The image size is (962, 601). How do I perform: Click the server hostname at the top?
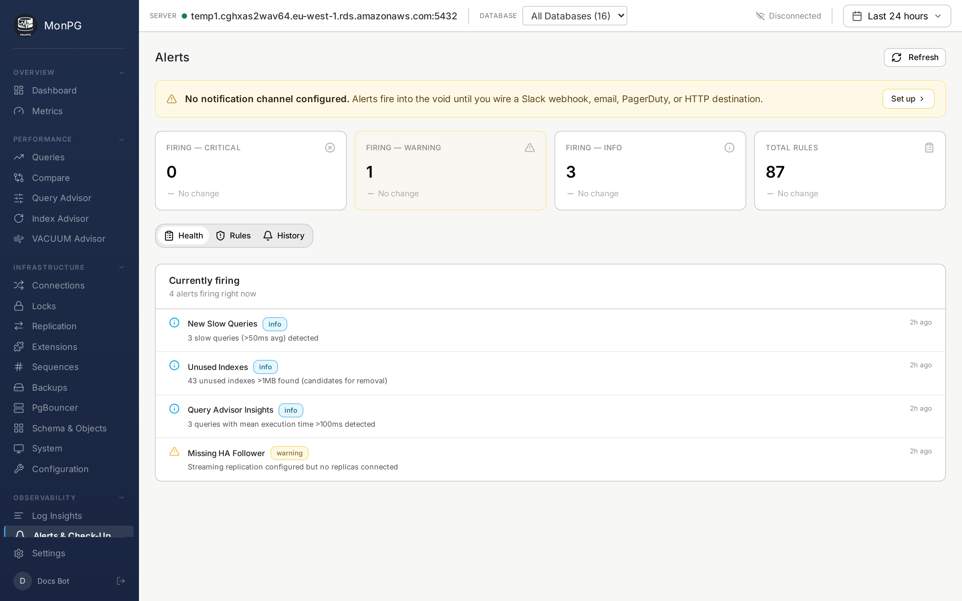click(324, 16)
